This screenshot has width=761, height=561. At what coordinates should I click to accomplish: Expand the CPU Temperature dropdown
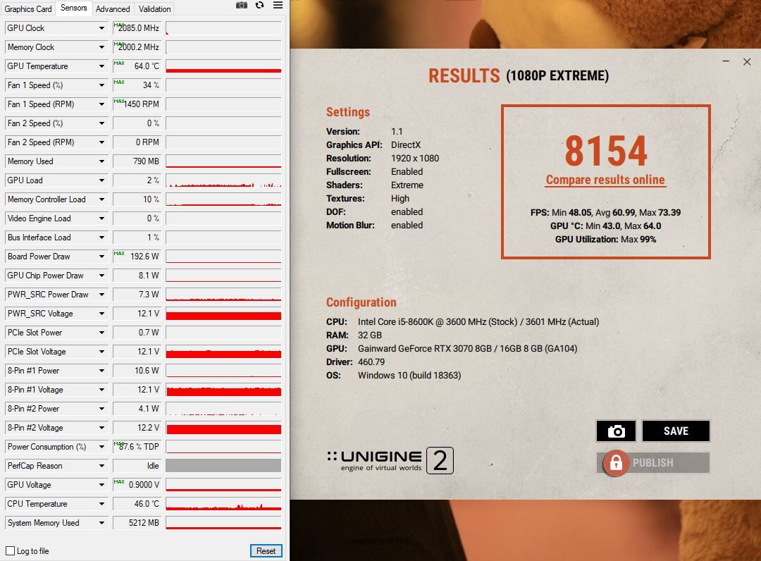coord(101,504)
